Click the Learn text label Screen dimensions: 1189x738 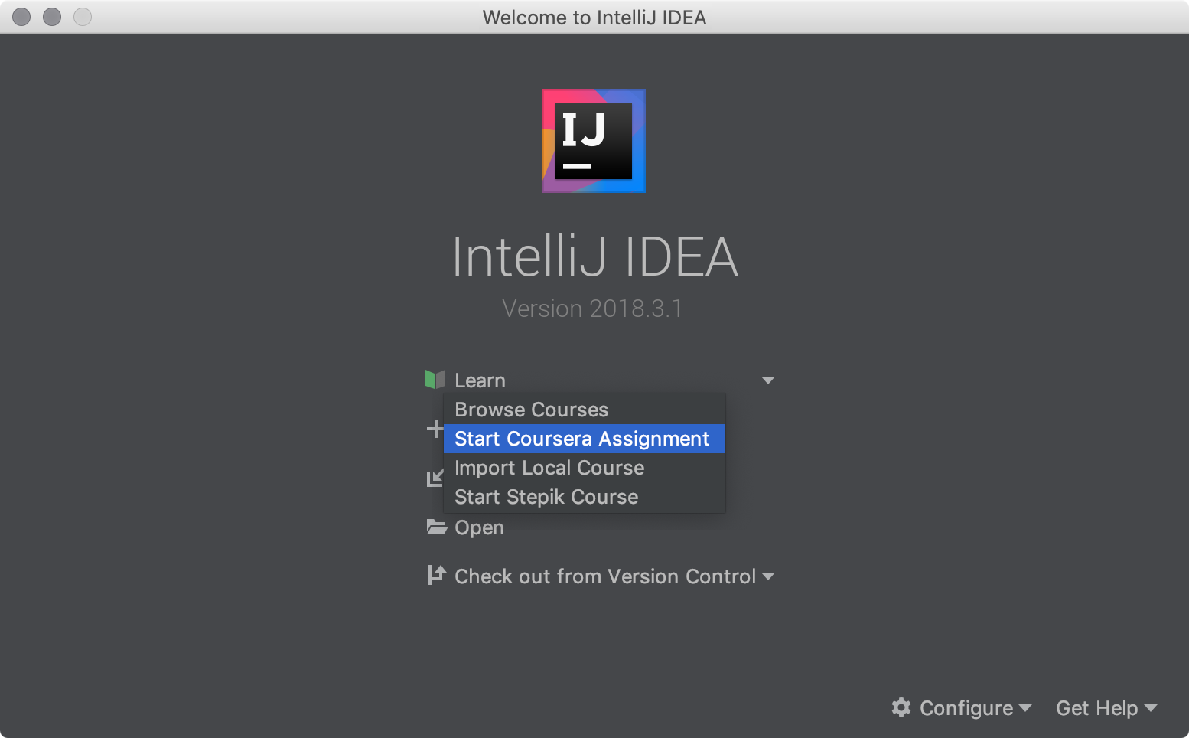(480, 380)
